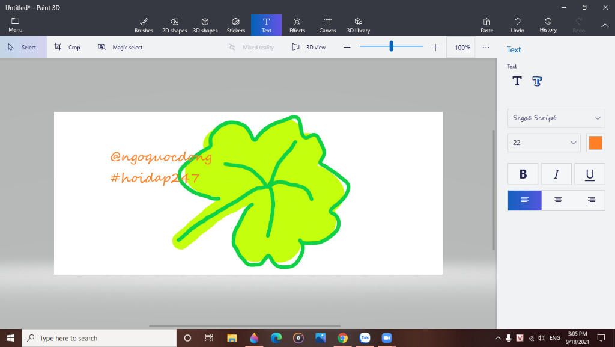Click the #hoidap247 text on canvas
The width and height of the screenshot is (615, 347).
coord(155,178)
